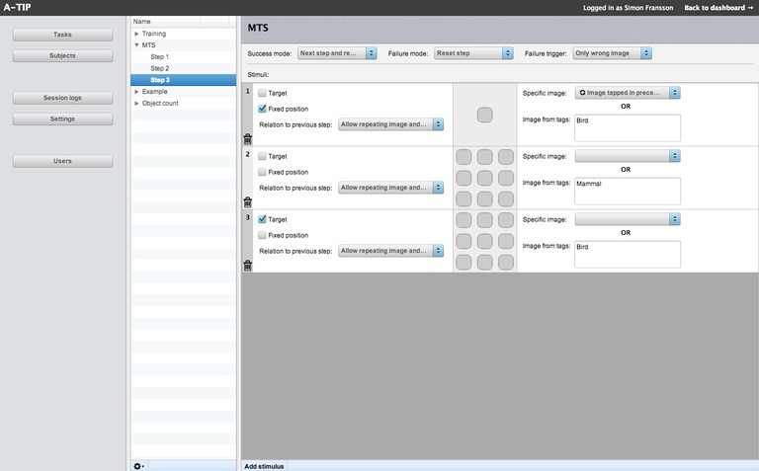
Task: Expand the Training tree node
Action: click(137, 34)
